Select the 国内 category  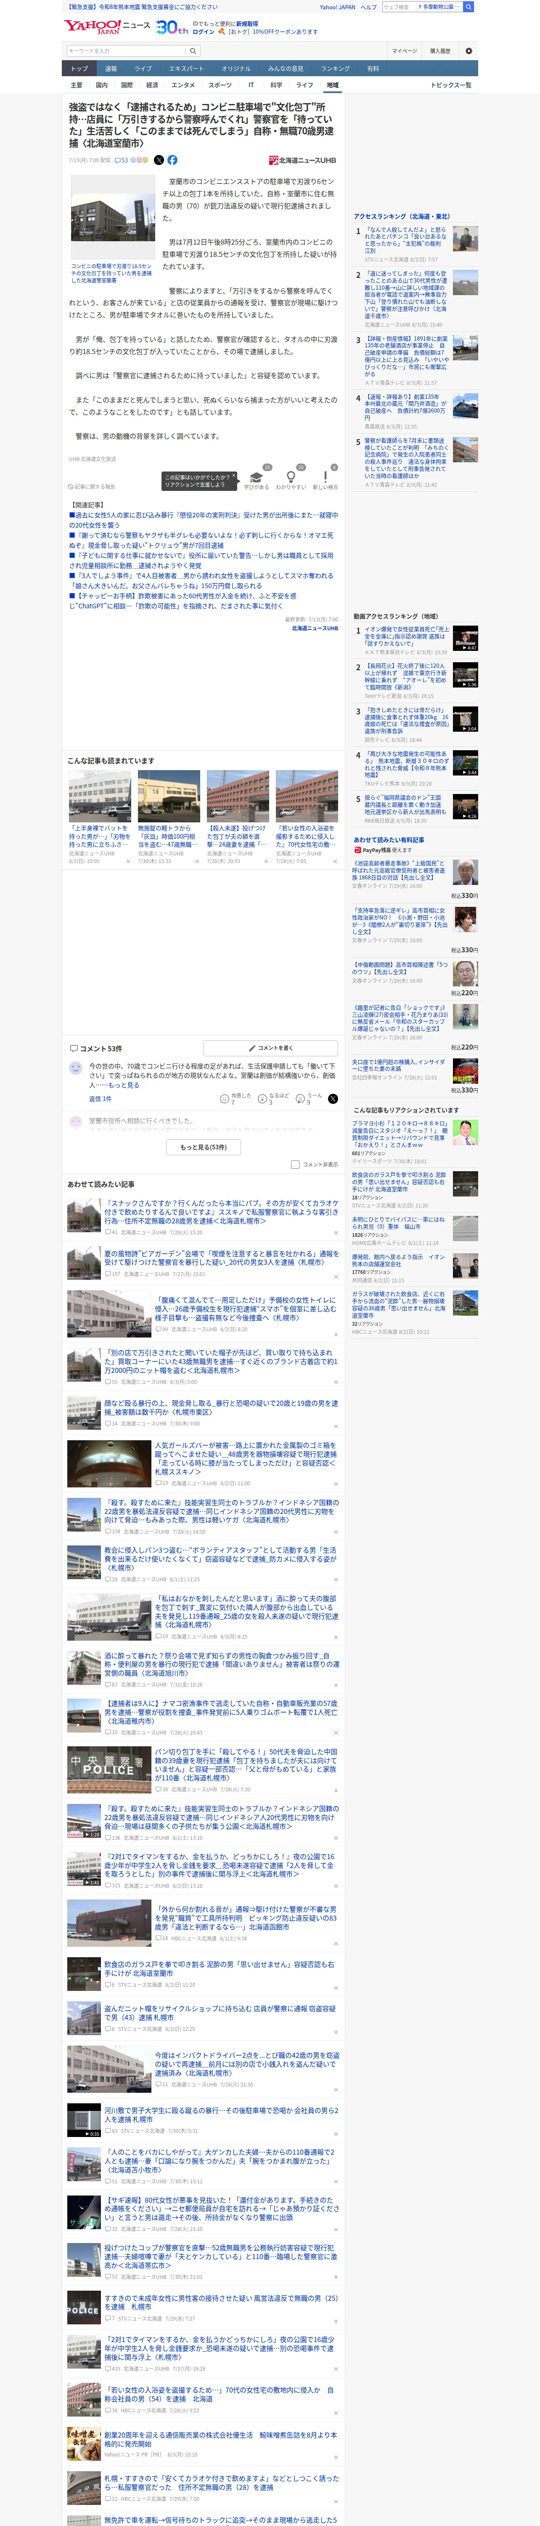point(102,85)
